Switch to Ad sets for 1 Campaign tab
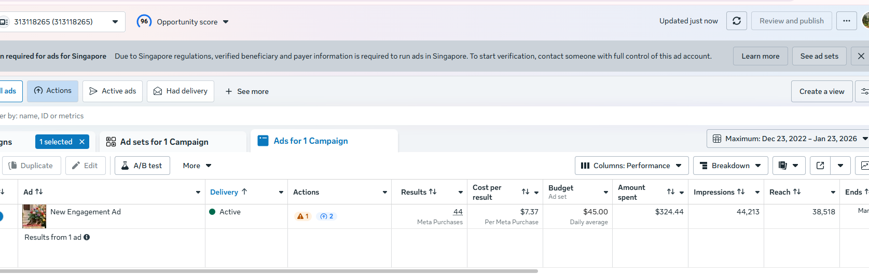 [x=164, y=142]
